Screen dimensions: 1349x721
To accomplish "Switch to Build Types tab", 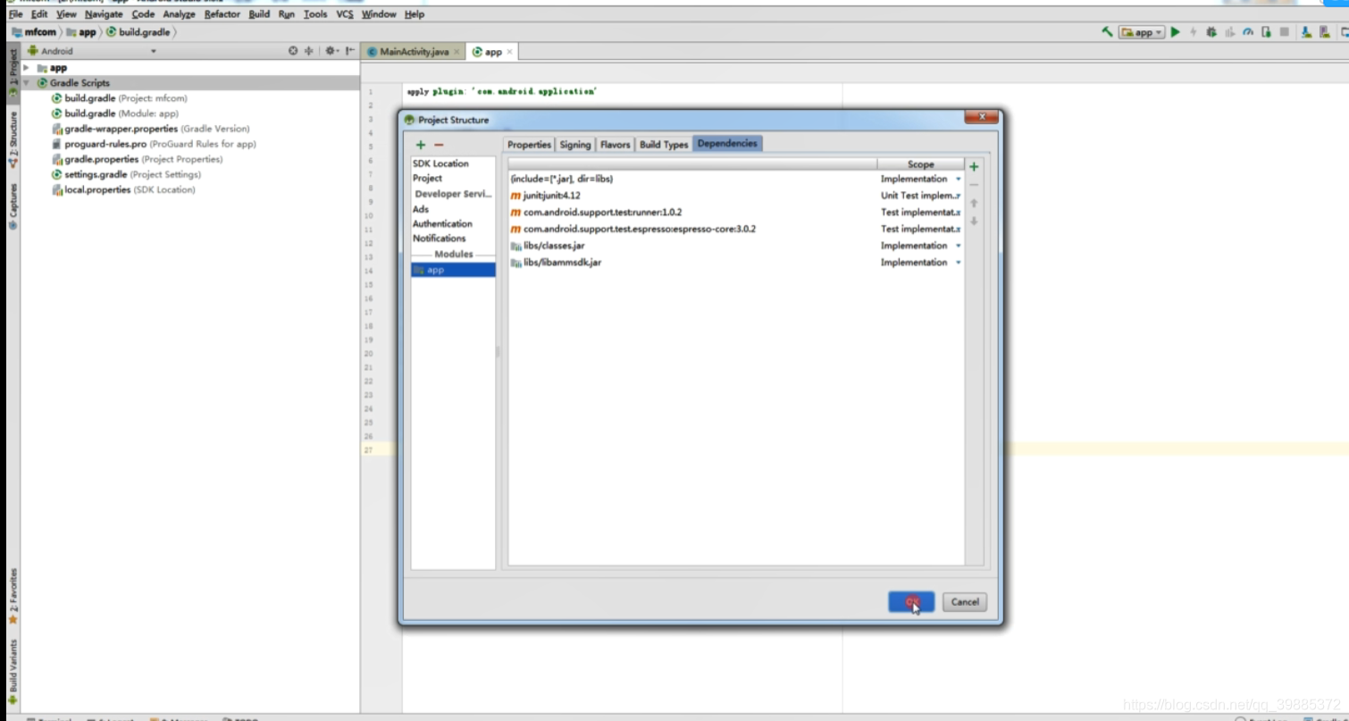I will coord(664,145).
